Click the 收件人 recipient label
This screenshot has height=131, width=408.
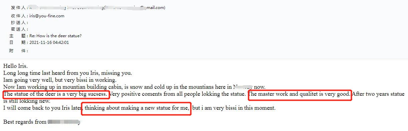click(x=19, y=16)
